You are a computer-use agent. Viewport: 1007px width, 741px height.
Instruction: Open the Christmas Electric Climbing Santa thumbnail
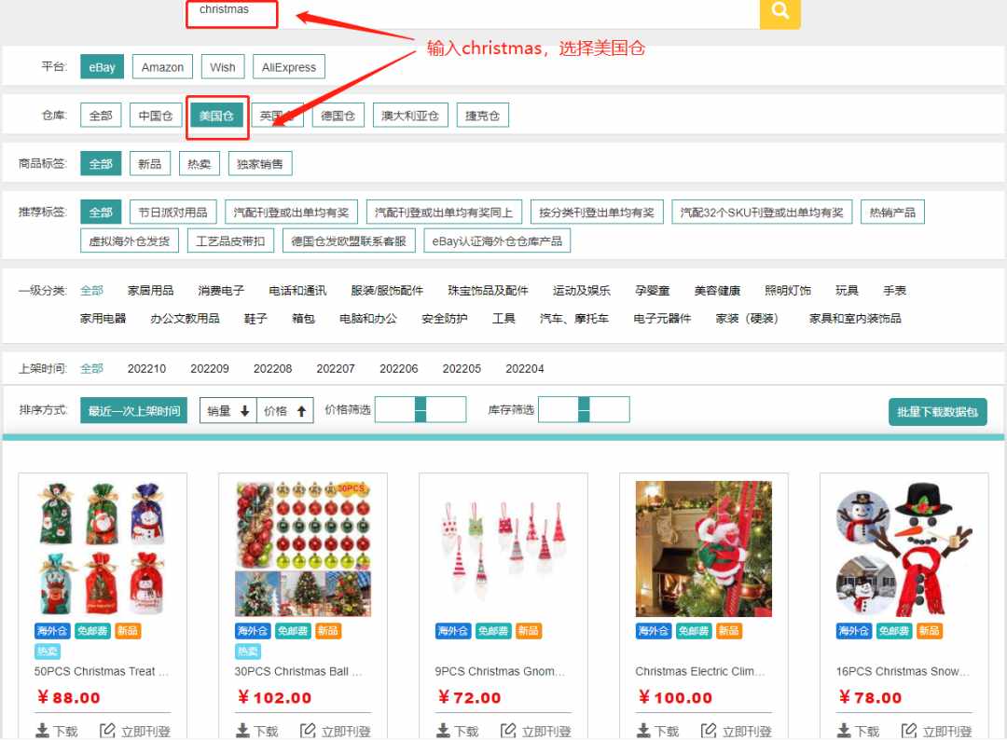pyautogui.click(x=704, y=549)
